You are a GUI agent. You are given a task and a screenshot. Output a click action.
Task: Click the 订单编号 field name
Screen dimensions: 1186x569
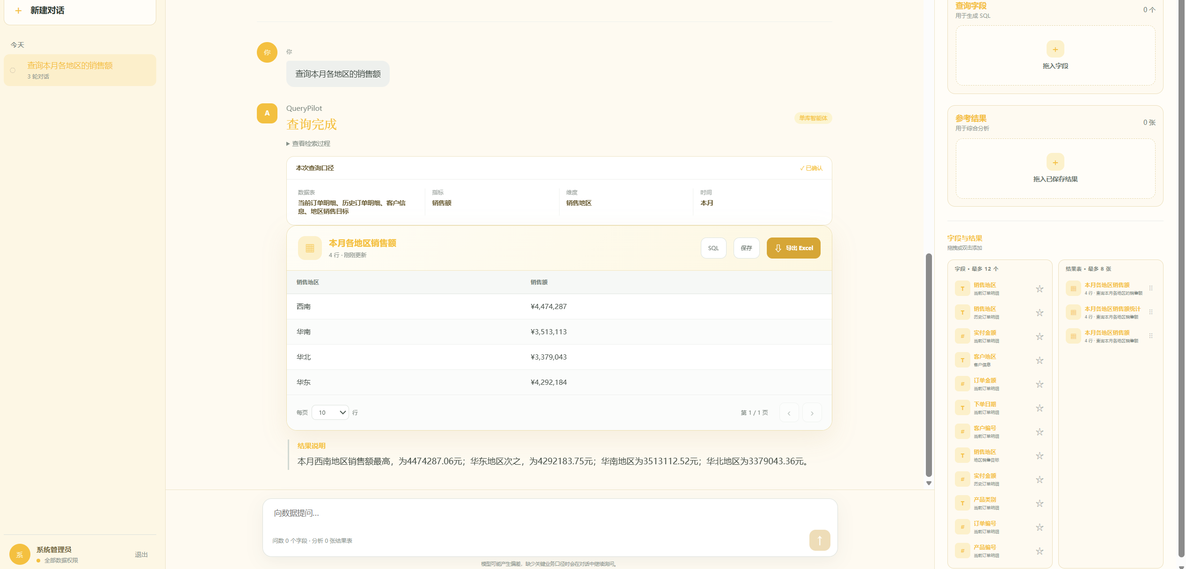pyautogui.click(x=985, y=524)
